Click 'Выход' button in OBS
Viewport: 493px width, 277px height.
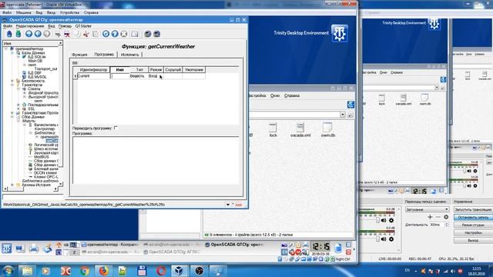pyautogui.click(x=473, y=240)
